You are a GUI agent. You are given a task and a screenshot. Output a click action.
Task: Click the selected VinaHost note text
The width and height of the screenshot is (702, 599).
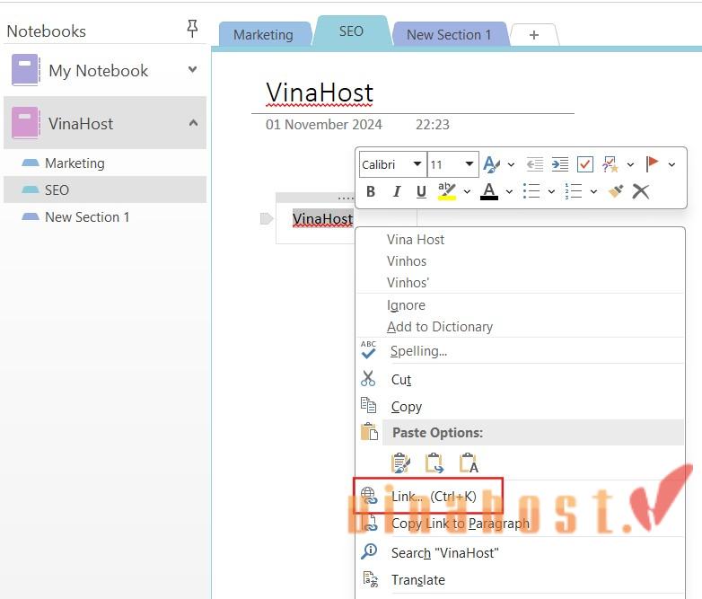coord(323,218)
